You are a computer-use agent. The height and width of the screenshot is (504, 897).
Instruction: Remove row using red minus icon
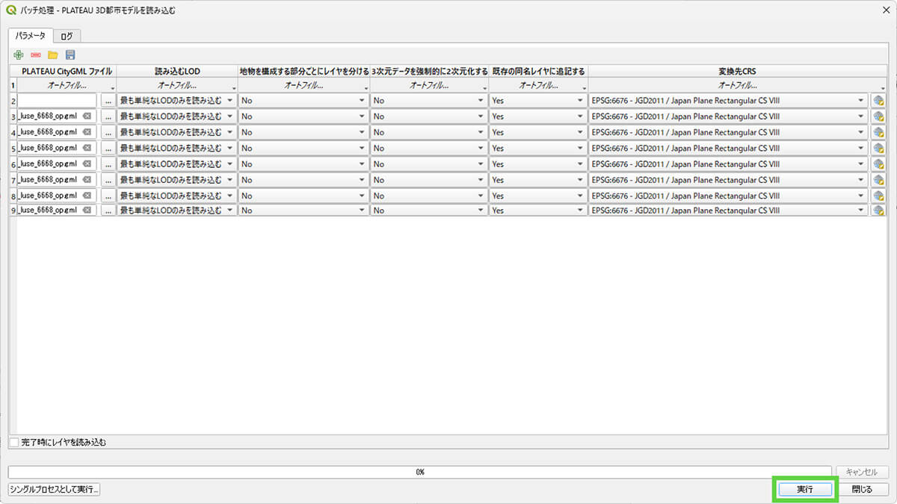36,55
